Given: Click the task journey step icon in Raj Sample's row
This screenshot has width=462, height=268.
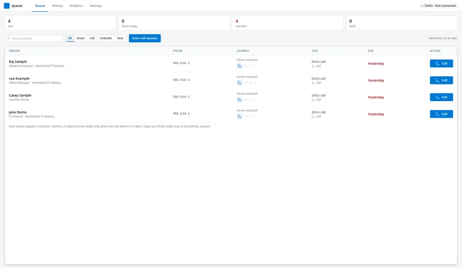Looking at the screenshot, I should 255,66.
